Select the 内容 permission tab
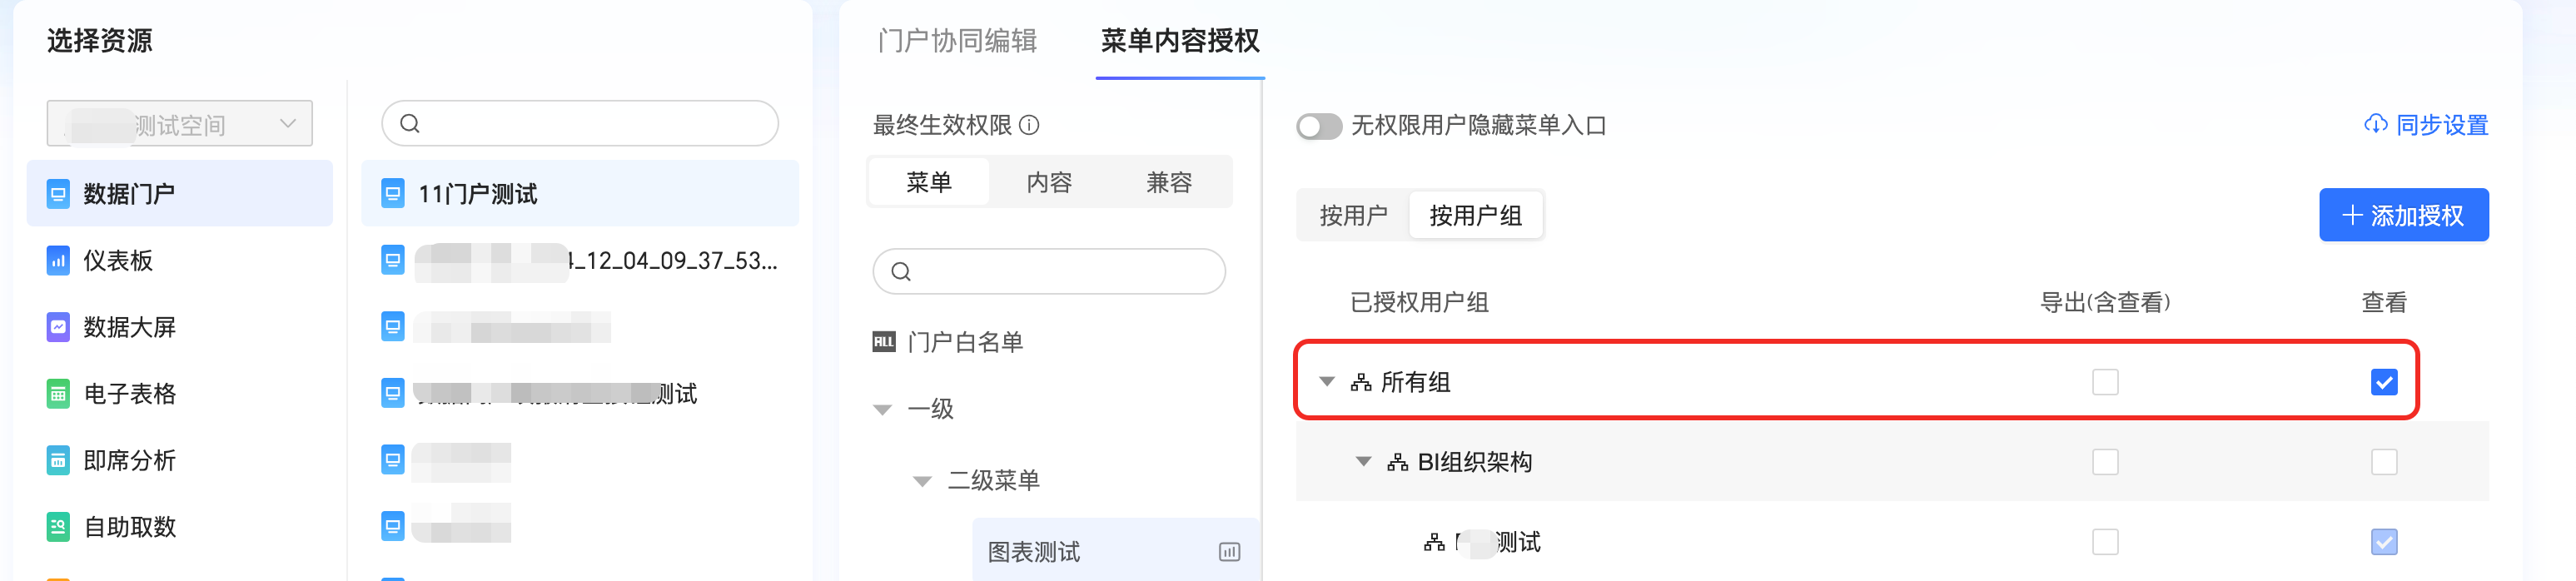Viewport: 2576px width, 581px height. pyautogui.click(x=1049, y=183)
